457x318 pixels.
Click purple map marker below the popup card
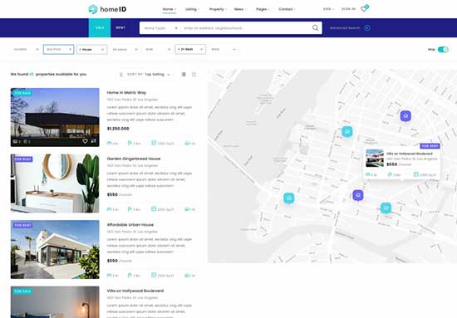(358, 195)
